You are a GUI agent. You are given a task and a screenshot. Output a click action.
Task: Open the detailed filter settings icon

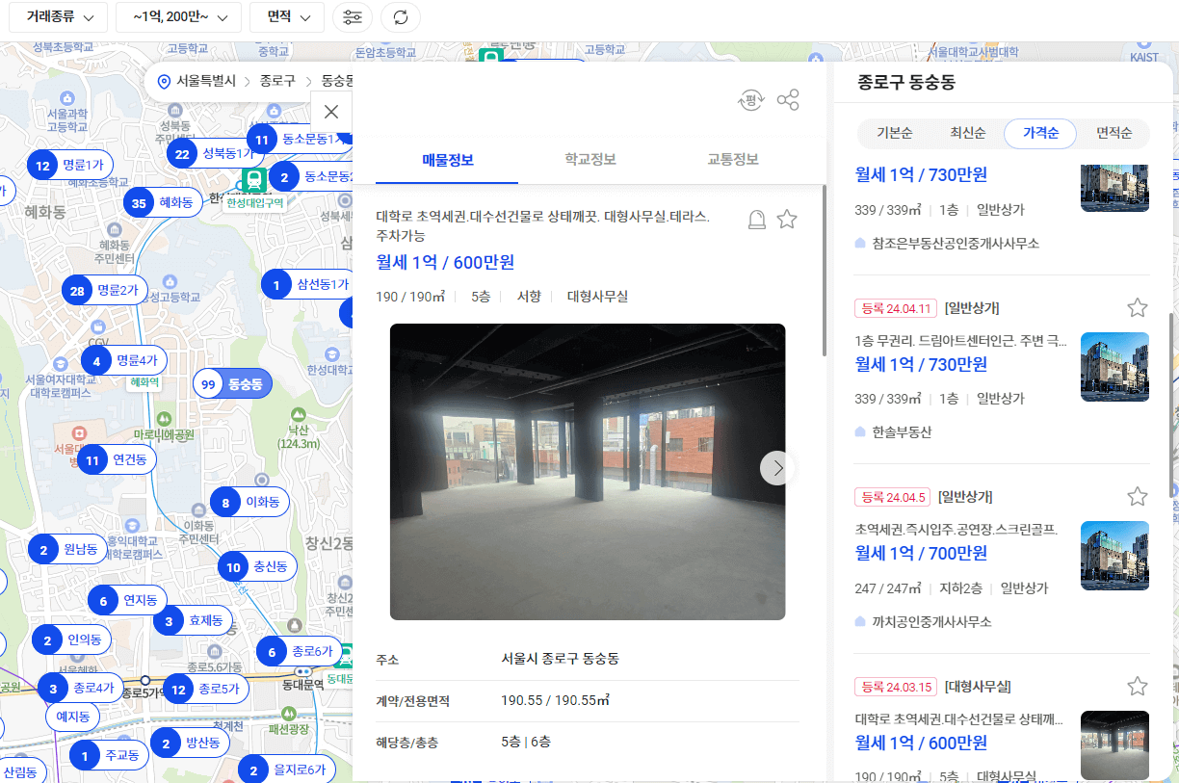353,16
